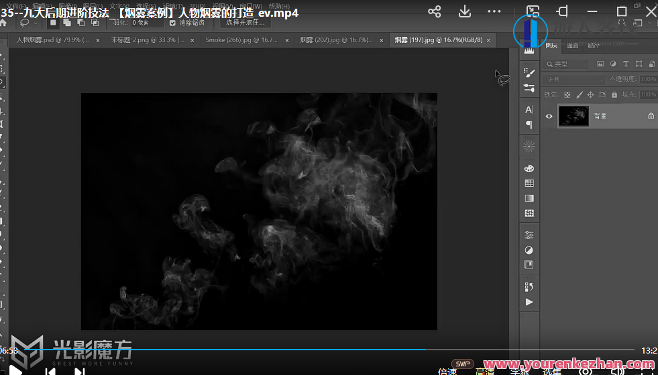Download the video with the download icon

[x=465, y=11]
